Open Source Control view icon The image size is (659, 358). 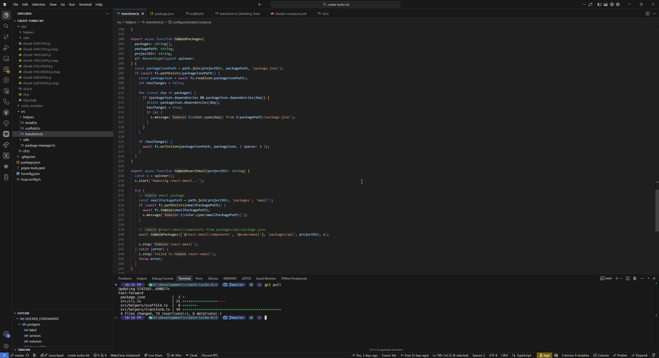(x=6, y=37)
